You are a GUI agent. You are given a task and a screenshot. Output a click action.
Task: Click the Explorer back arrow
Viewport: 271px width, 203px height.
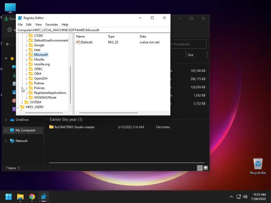(x=8, y=44)
